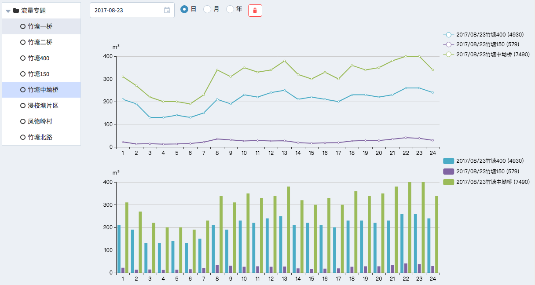Image resolution: width=535 pixels, height=285 pixels.
Task: Click the red trash delete icon
Action: [x=255, y=11]
